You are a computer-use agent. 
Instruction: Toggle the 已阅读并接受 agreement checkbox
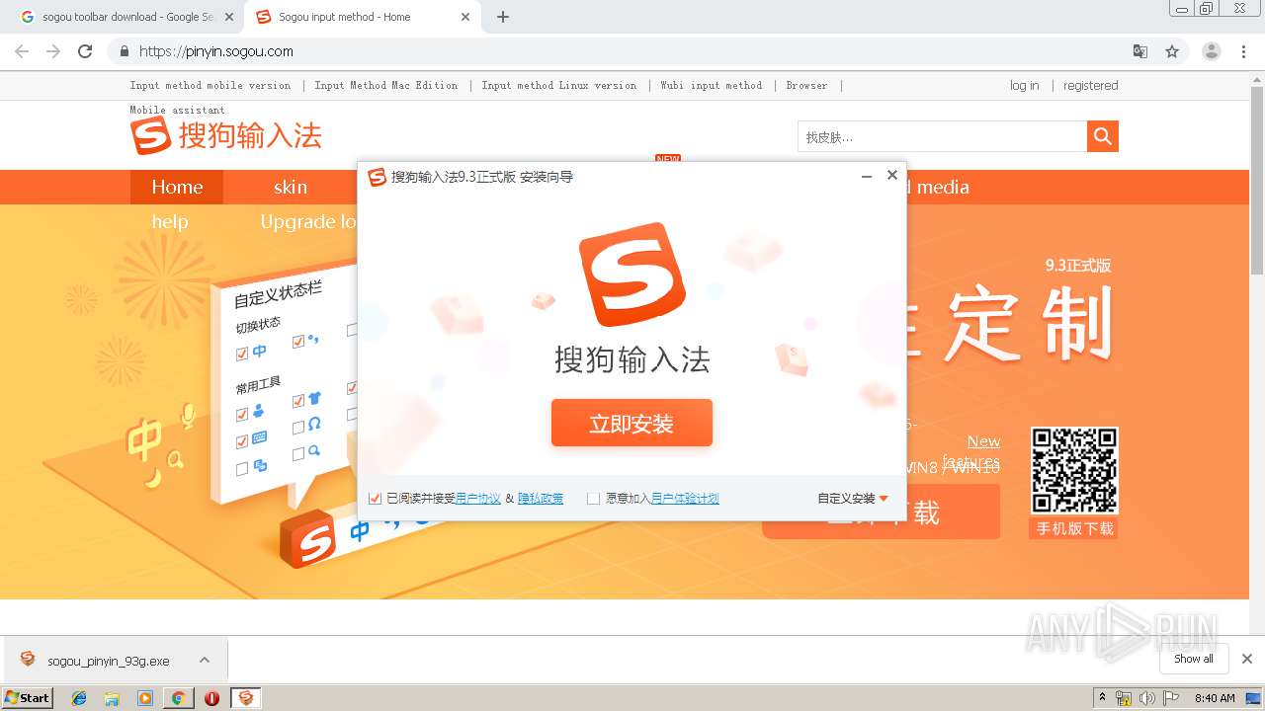click(x=375, y=499)
